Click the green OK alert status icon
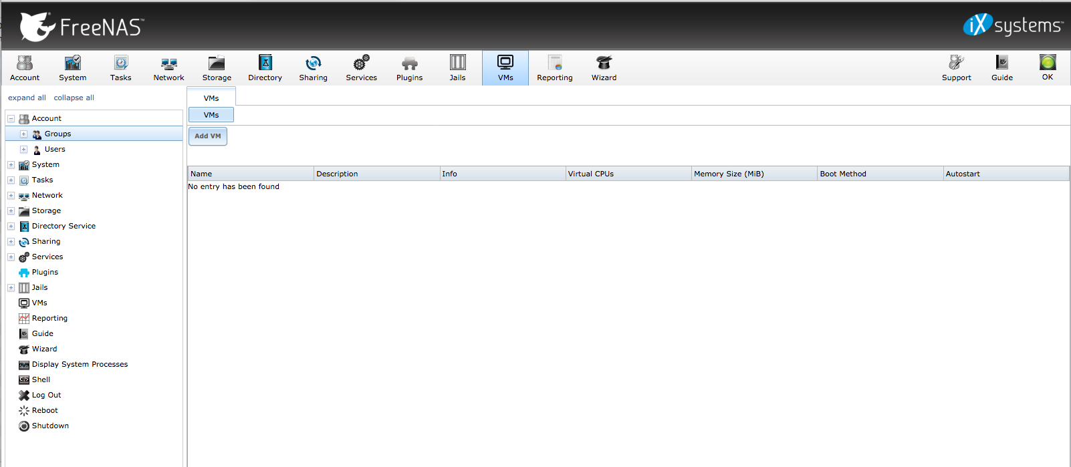Image resolution: width=1071 pixels, height=467 pixels. click(1047, 67)
